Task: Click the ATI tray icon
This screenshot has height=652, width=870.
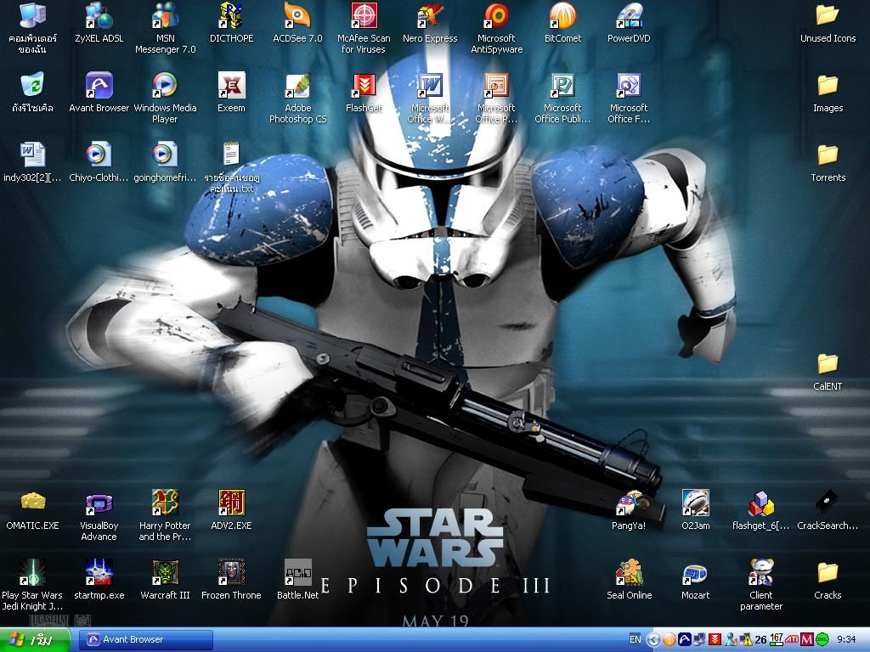Action: (x=792, y=639)
